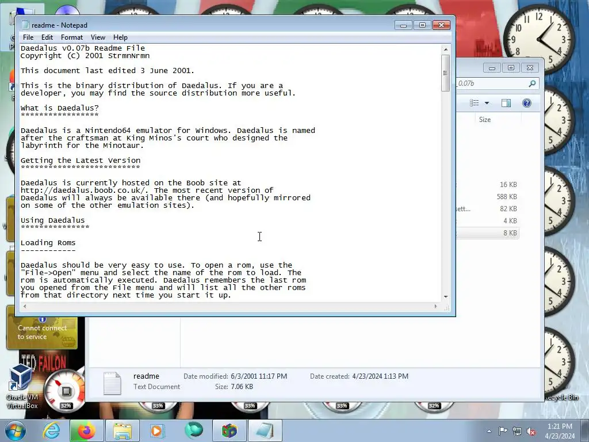
Task: Open view options dropdown arrow in Explorer
Action: tap(487, 103)
